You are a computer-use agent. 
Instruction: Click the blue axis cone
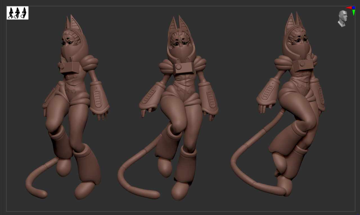tap(354, 8)
